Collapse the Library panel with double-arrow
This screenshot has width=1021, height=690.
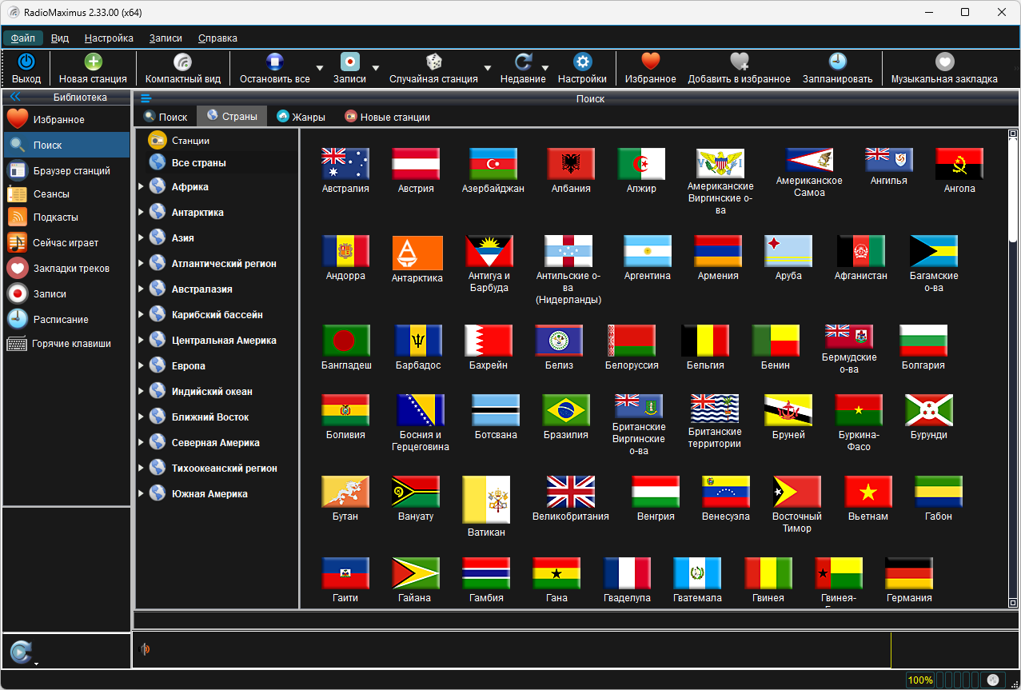[15, 98]
